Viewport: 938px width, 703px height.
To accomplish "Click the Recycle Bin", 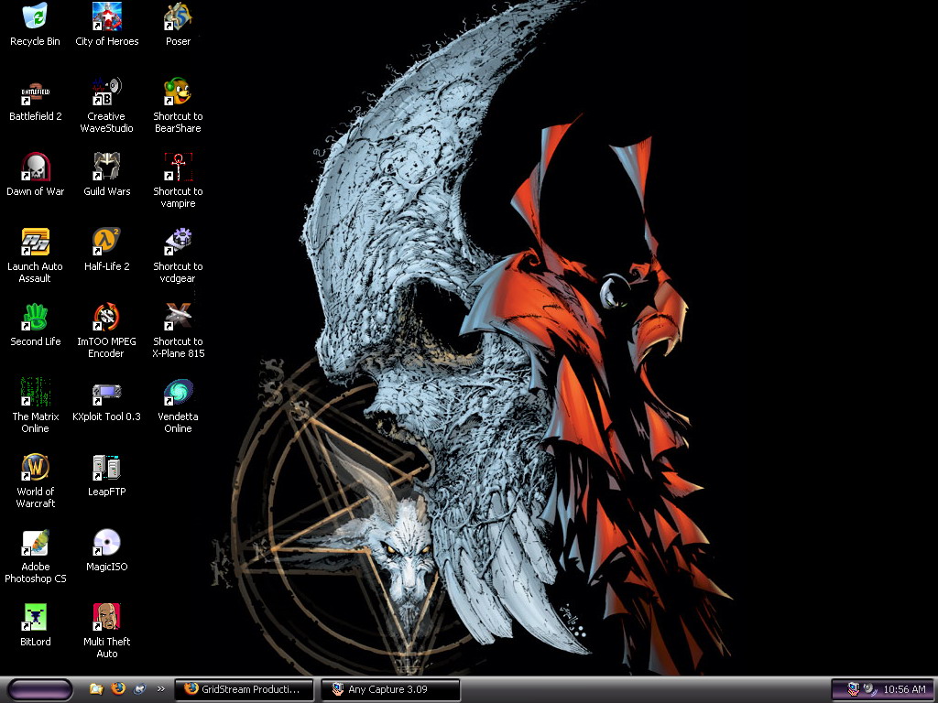I will (36, 17).
